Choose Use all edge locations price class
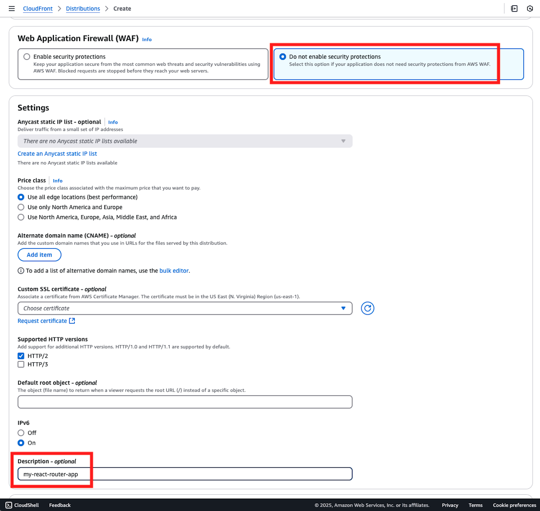This screenshot has height=511, width=540. coord(21,197)
